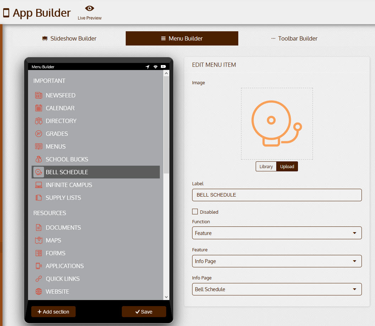Click the Maps pin icon
This screenshot has width=375, height=326.
[x=38, y=240]
